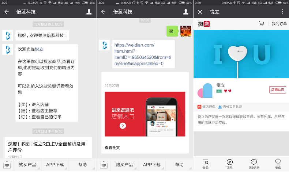Screen dimensions: 289x172
Task: Open article 深度！多图！悦立RELEV全面解析
Action: click(x=47, y=147)
